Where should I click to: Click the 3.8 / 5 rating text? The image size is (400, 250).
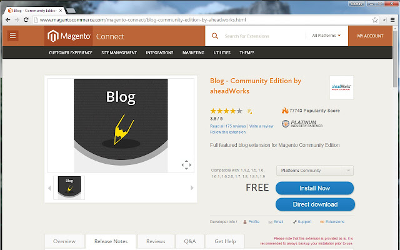[216, 119]
